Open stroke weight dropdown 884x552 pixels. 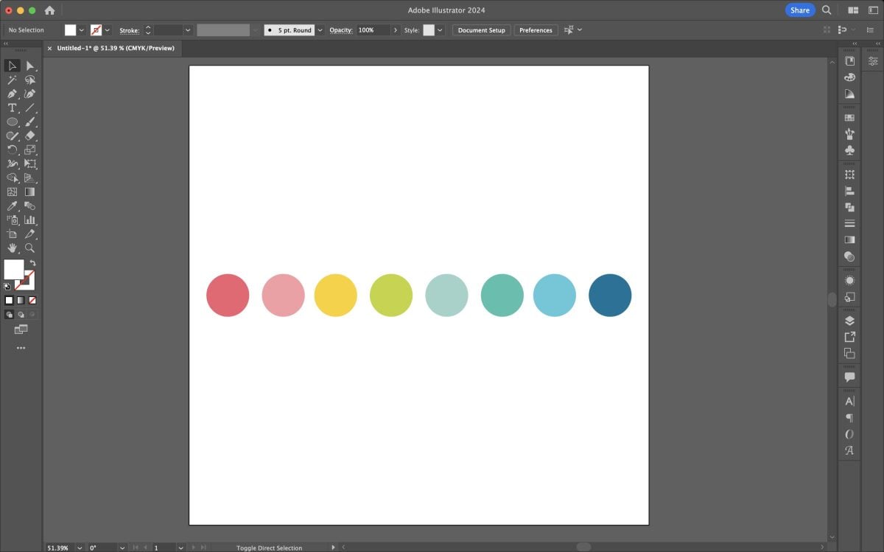pos(187,30)
